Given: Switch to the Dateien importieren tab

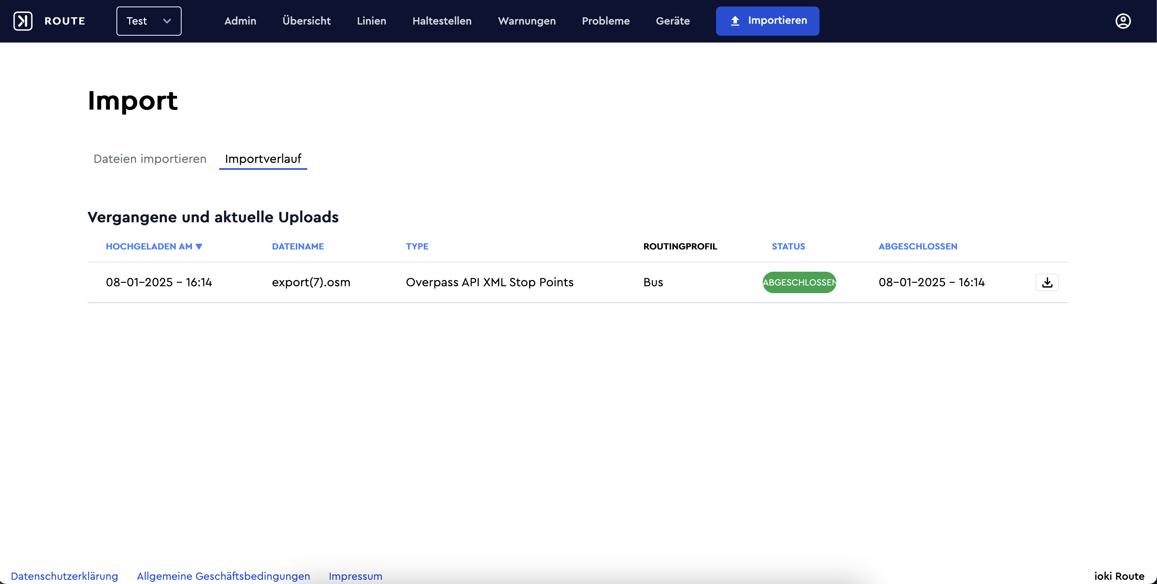Looking at the screenshot, I should [x=149, y=159].
